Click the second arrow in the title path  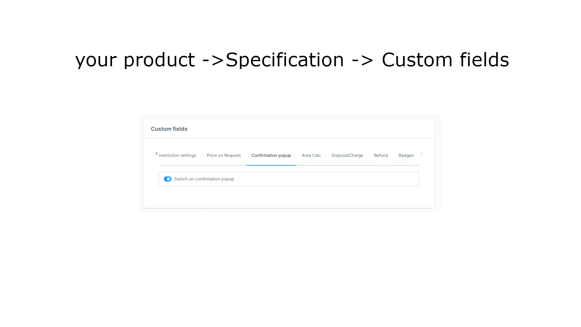363,60
